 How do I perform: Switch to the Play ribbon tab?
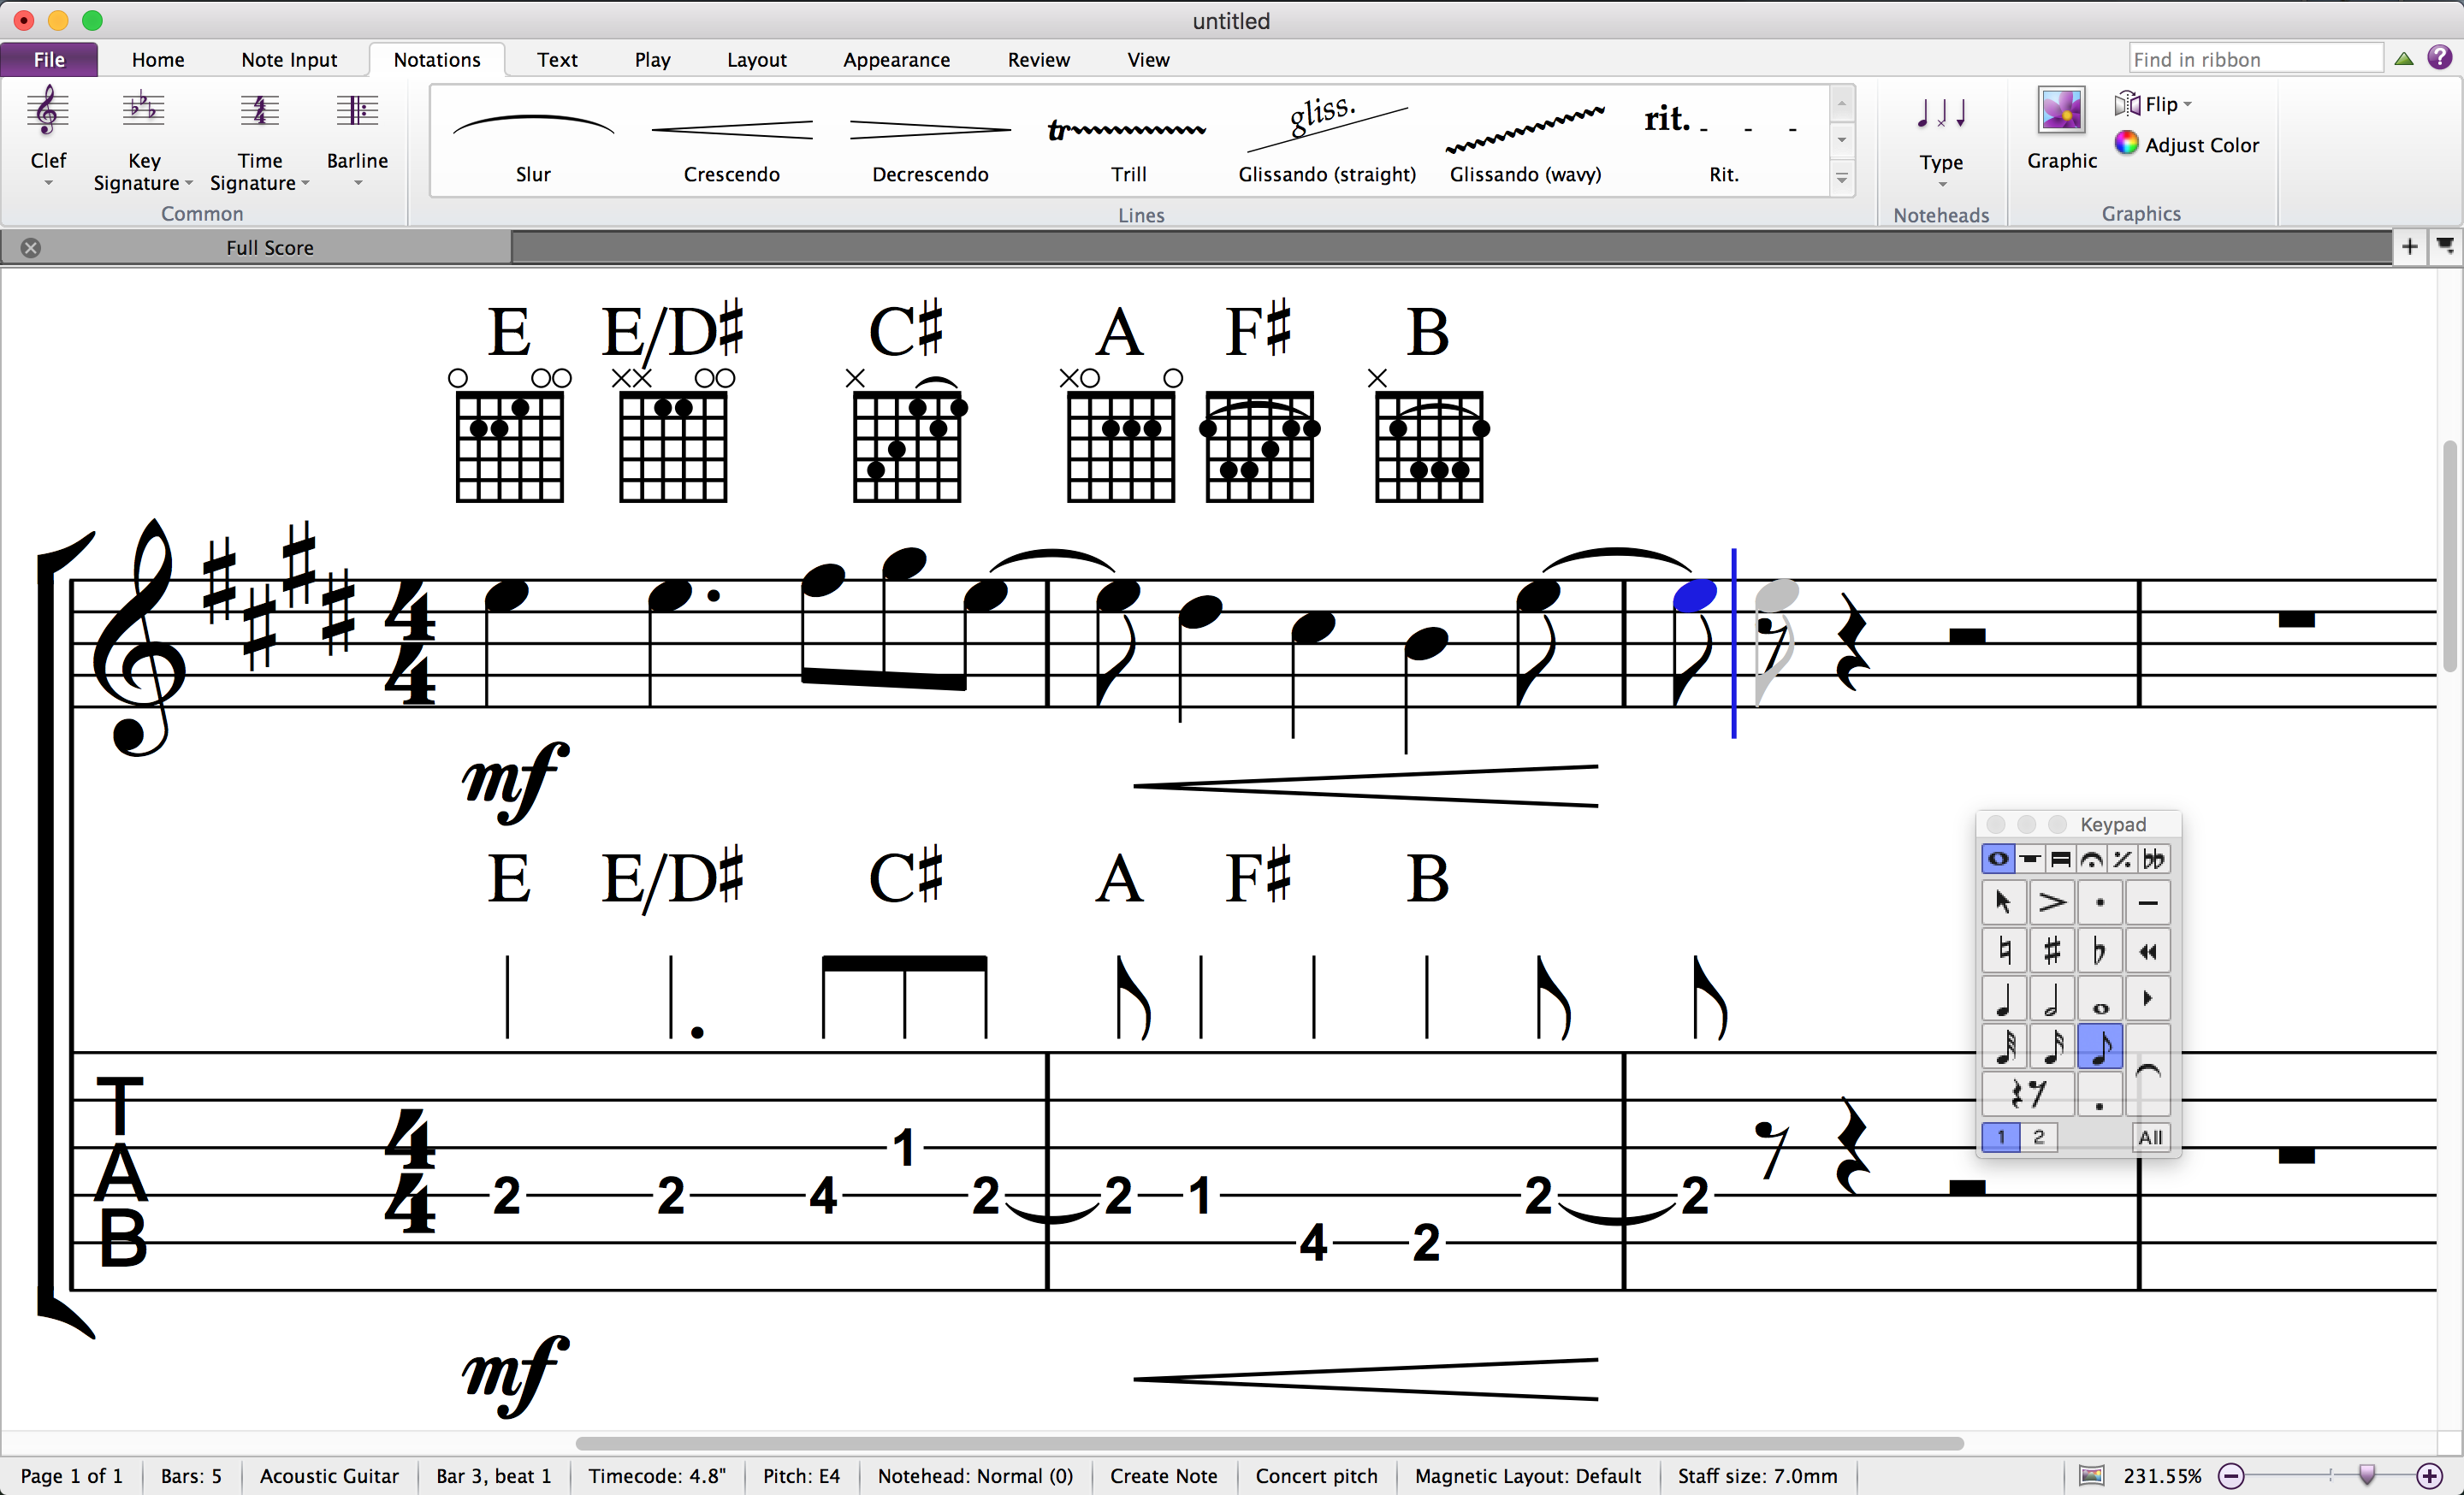pos(652,59)
